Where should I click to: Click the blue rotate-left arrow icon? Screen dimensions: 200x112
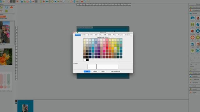192,44
